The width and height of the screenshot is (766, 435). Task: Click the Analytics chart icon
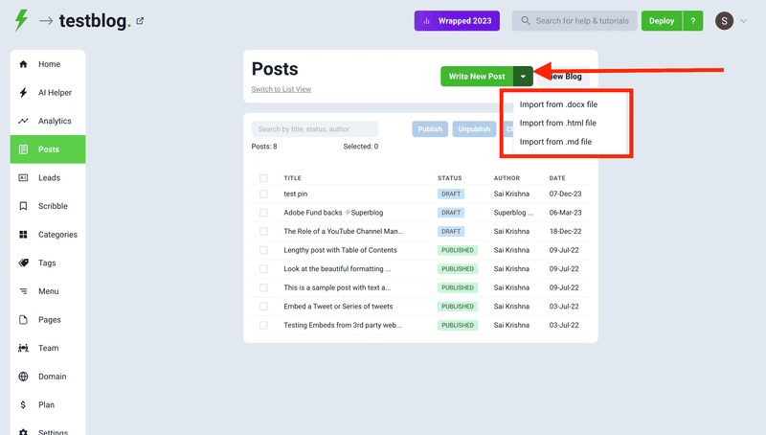tap(23, 121)
